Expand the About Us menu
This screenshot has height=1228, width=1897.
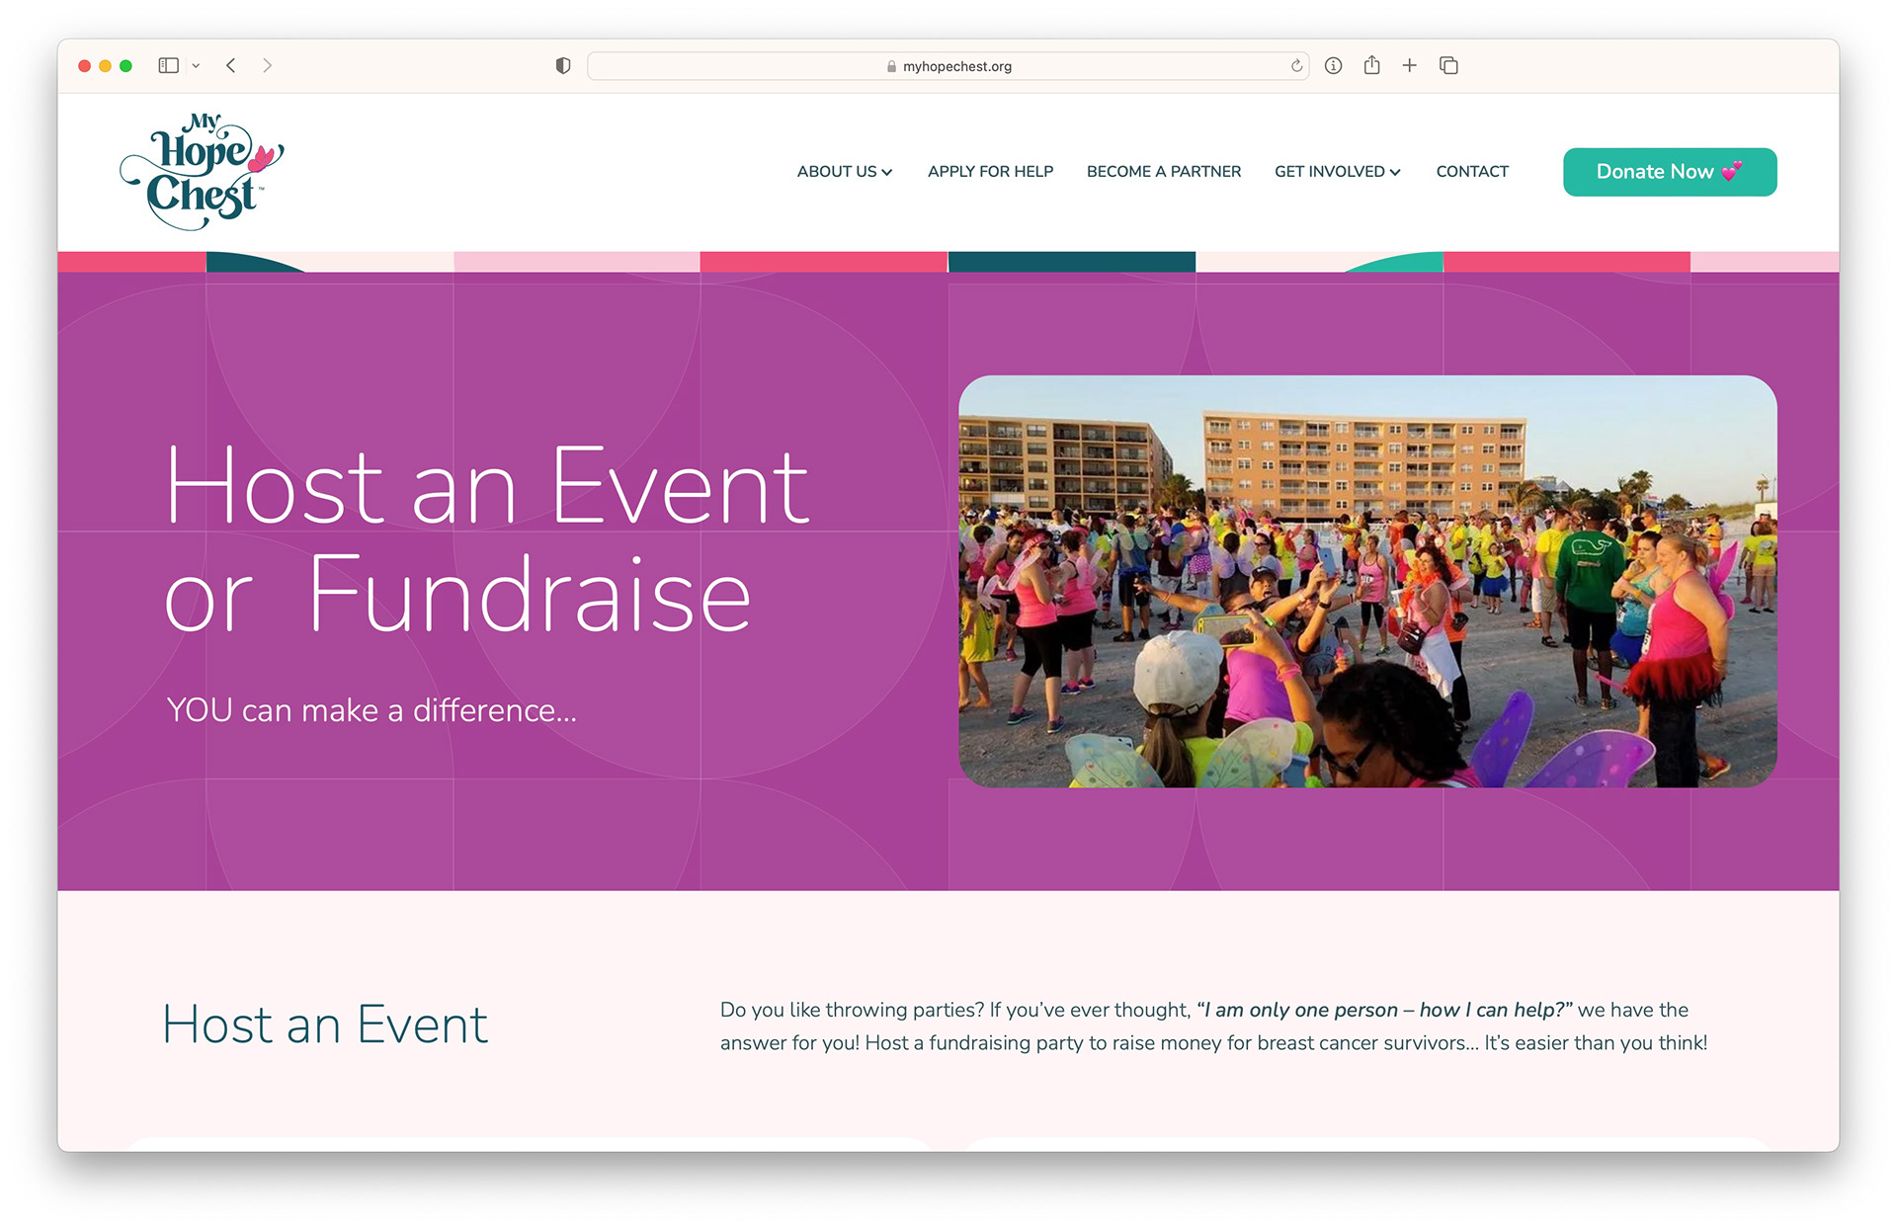tap(844, 172)
